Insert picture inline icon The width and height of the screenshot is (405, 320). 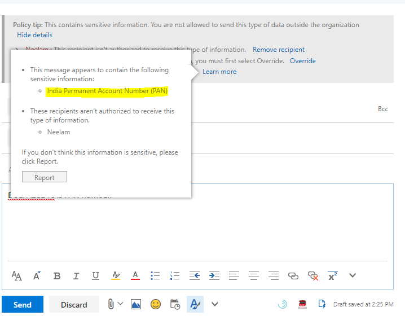[x=136, y=305]
